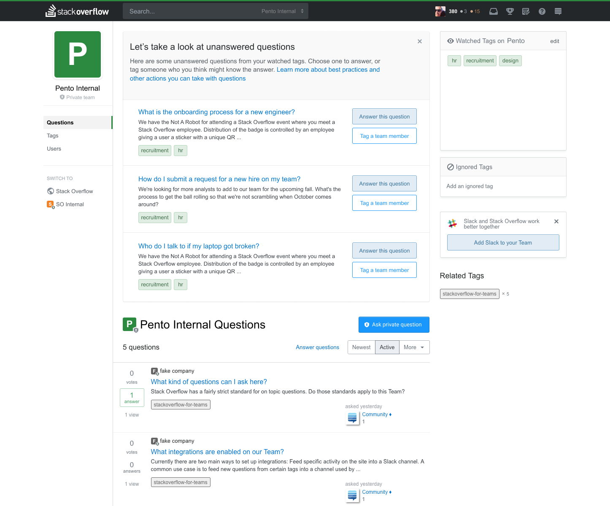Answer the onboarding process question
Screen dimensions: 610x506
coord(384,117)
